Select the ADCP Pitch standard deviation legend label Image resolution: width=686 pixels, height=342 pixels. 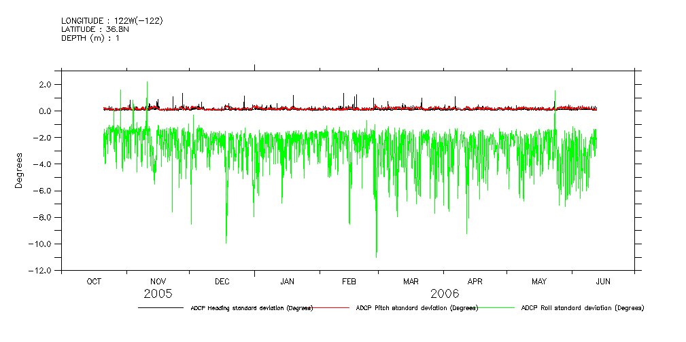pyautogui.click(x=417, y=308)
